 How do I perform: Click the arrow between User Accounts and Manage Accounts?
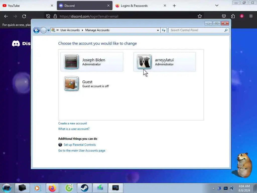tap(82, 30)
